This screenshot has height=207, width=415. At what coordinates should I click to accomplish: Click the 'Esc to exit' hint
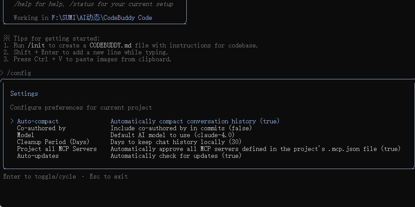tap(109, 176)
